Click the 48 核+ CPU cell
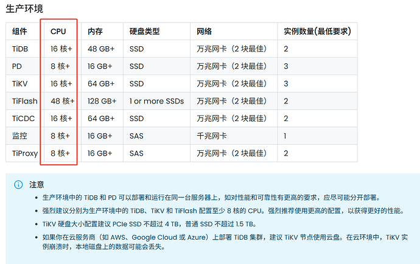Screen dimensions: 420x264 [63, 101]
